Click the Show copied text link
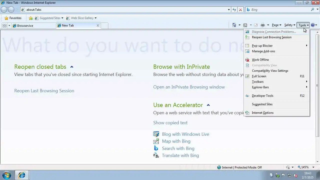 pyautogui.click(x=170, y=123)
